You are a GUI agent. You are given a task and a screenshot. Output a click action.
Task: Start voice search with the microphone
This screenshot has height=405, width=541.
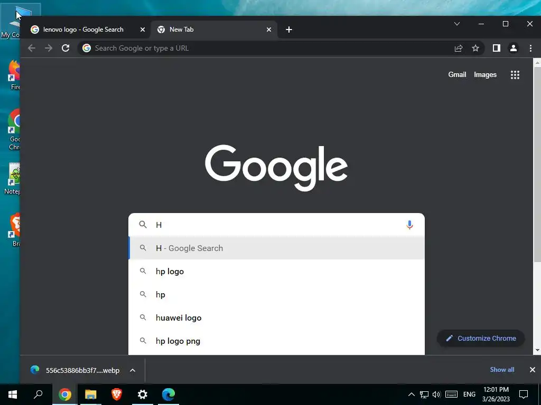click(409, 225)
